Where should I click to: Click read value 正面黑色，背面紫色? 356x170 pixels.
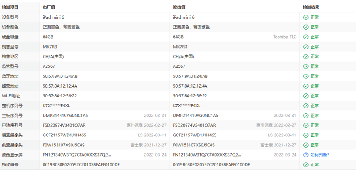(191, 27)
